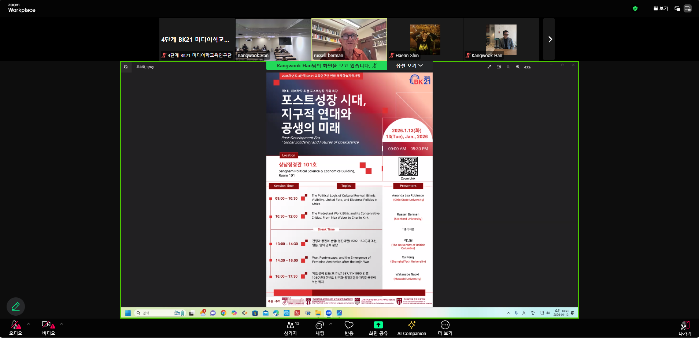699x338 pixels.
Task: Select russell berman's video thumbnail
Action: 349,39
